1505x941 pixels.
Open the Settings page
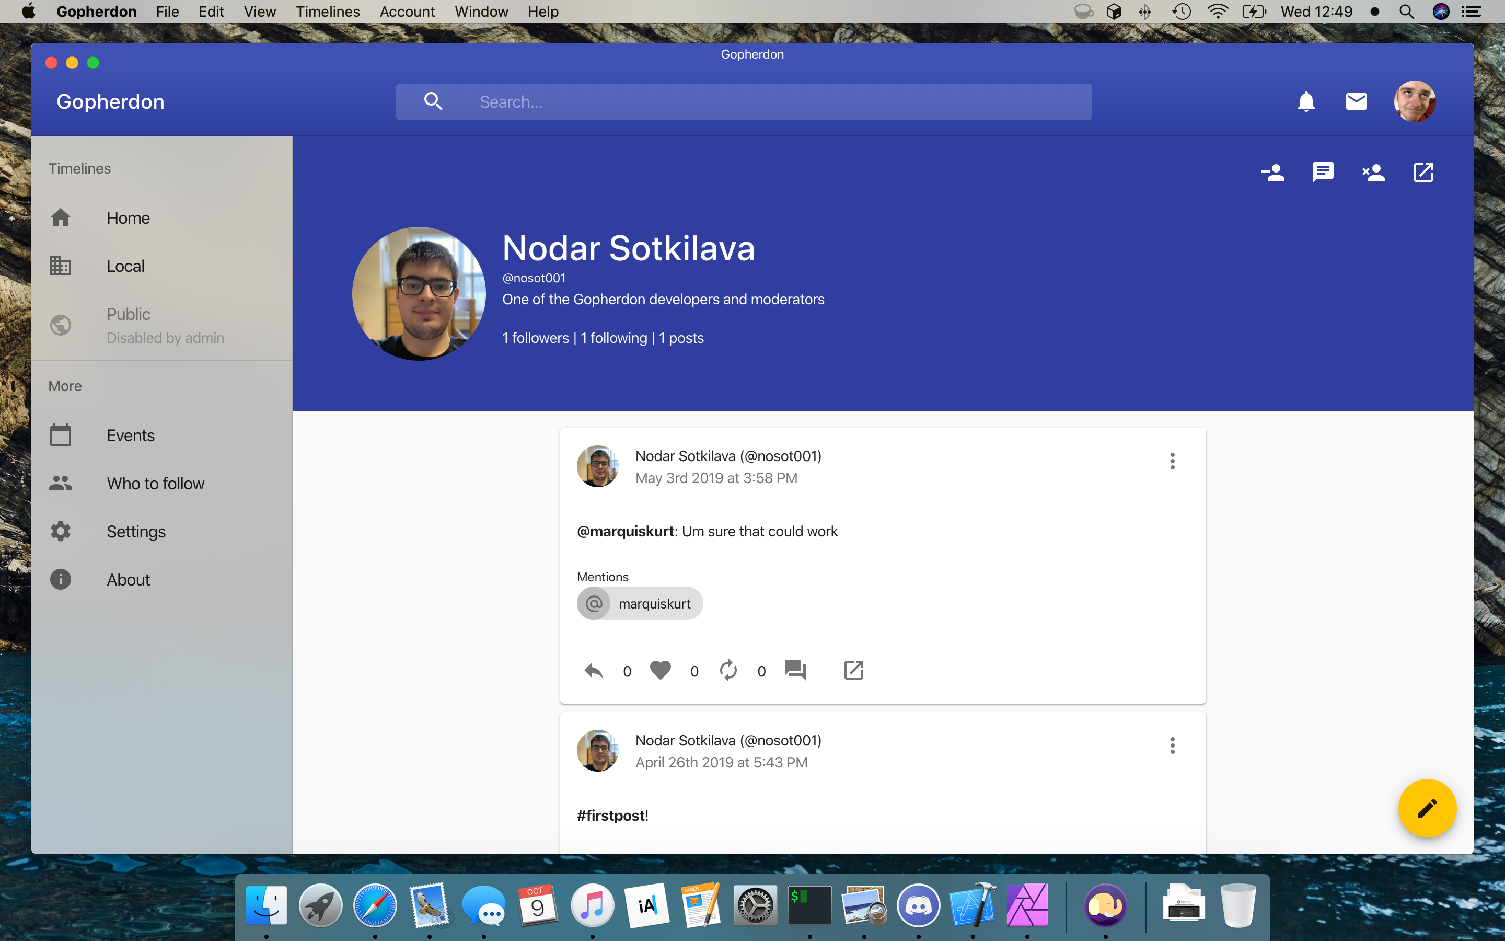click(x=135, y=531)
